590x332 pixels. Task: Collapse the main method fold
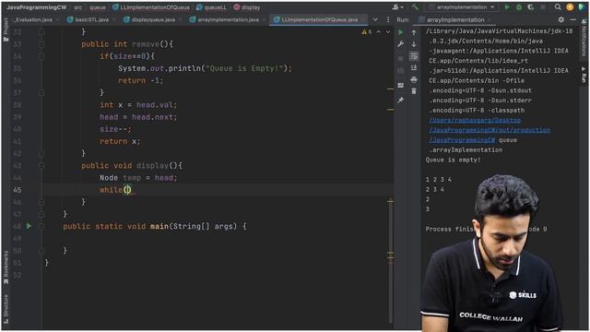point(41,226)
